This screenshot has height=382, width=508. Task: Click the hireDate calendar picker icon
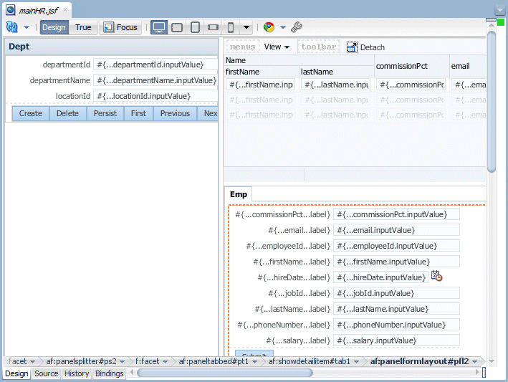pyautogui.click(x=437, y=277)
